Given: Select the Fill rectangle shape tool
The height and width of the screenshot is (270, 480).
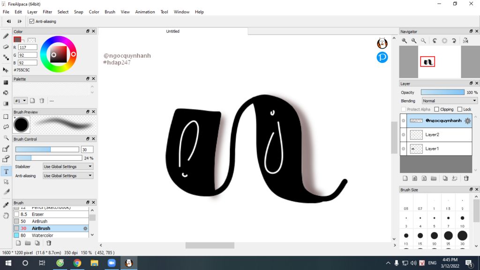Looking at the screenshot, I should pos(6,82).
